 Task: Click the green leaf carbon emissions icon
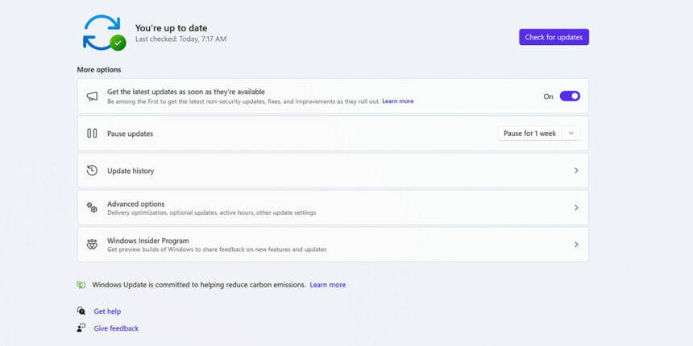81,285
